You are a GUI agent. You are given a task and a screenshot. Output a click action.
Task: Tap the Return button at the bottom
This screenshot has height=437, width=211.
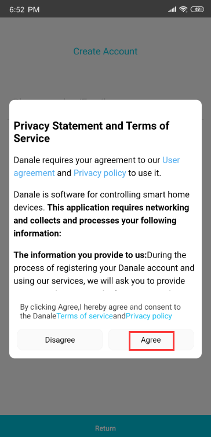tap(106, 428)
